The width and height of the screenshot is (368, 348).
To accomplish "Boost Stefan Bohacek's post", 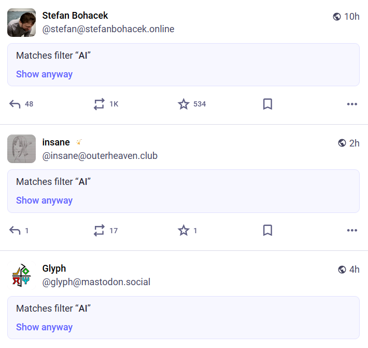I will point(99,104).
